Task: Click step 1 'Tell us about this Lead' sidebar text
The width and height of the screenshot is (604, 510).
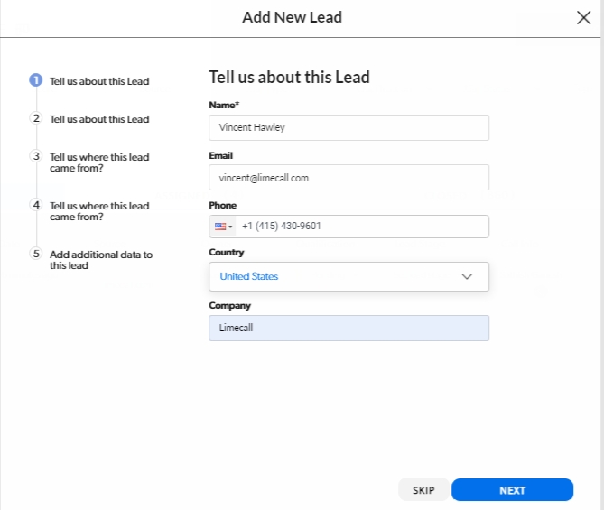Action: point(99,81)
